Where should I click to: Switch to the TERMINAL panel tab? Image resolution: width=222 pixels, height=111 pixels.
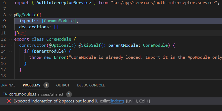point(7,85)
